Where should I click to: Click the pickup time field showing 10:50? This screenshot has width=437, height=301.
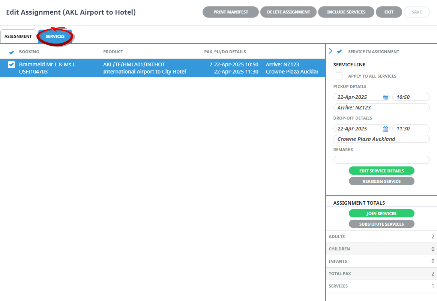[411, 97]
